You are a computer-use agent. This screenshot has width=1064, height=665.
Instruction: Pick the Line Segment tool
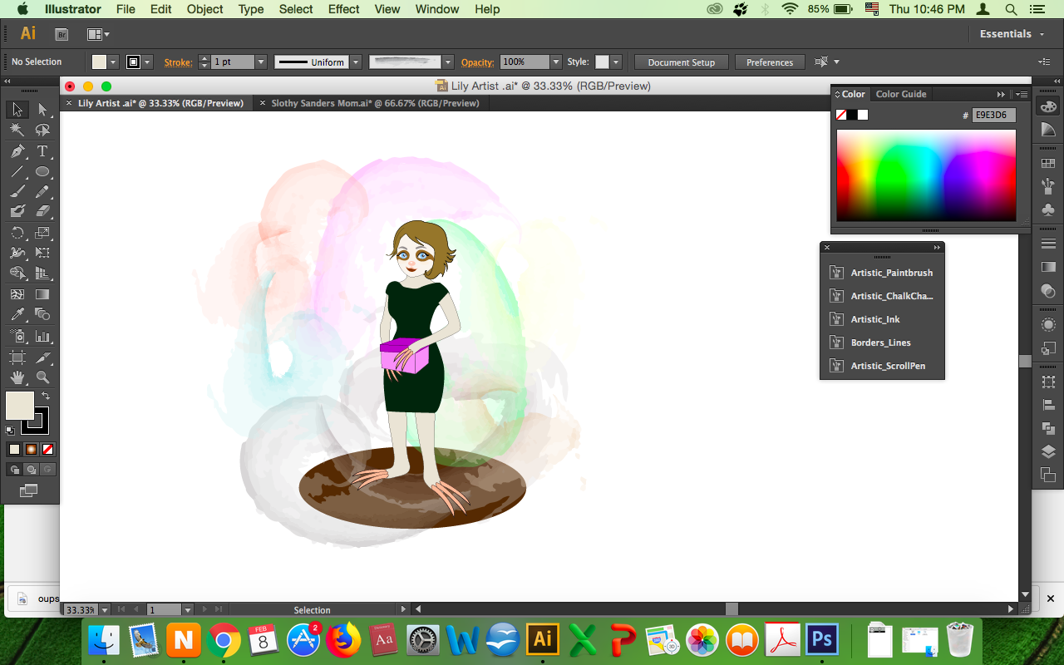click(17, 172)
